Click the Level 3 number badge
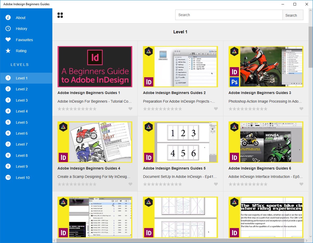The width and height of the screenshot is (313, 243). click(x=8, y=100)
